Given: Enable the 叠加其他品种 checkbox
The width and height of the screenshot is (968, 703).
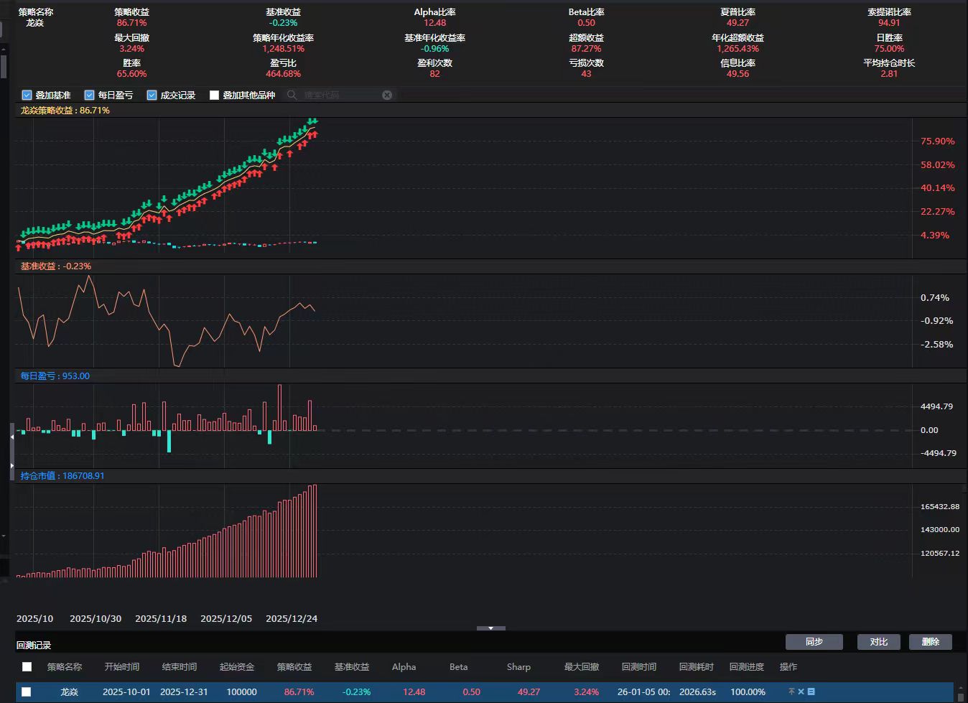Looking at the screenshot, I should [214, 95].
